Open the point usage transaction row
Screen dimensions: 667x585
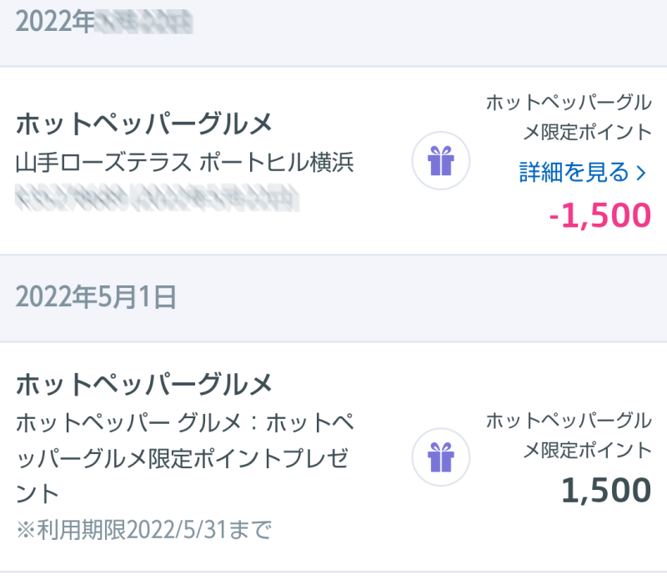tap(333, 160)
